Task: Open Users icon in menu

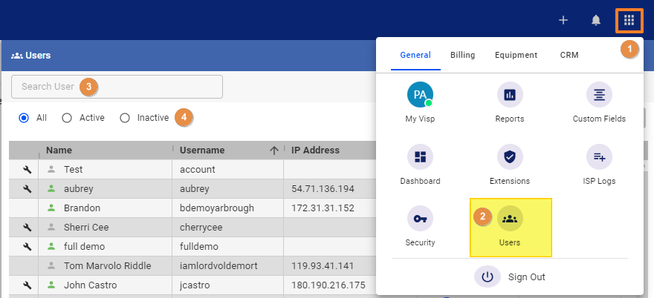Action: [510, 219]
